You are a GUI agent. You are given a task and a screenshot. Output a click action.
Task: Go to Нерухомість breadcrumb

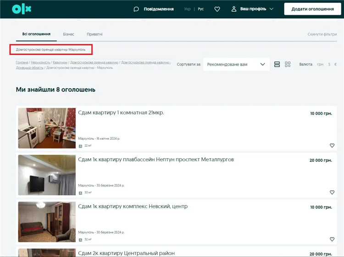point(40,63)
